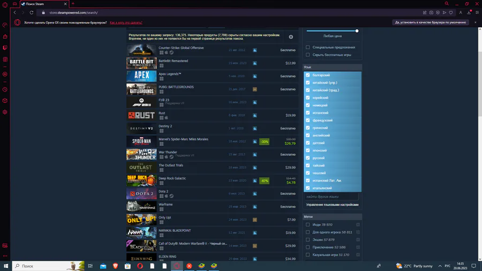Open the RUST game thumbnail
Image resolution: width=482 pixels, height=271 pixels.
click(141, 115)
